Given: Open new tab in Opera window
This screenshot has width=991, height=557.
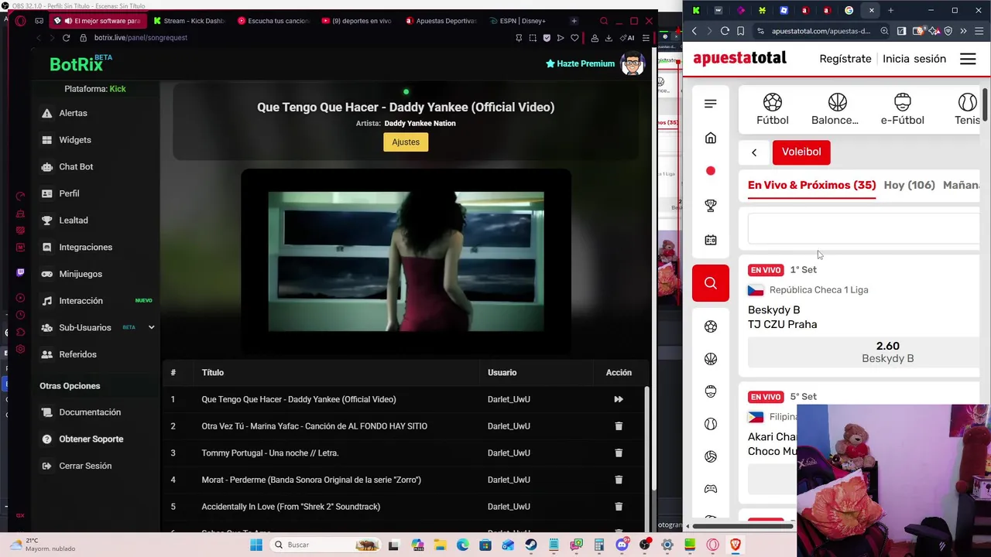Looking at the screenshot, I should coord(574,21).
